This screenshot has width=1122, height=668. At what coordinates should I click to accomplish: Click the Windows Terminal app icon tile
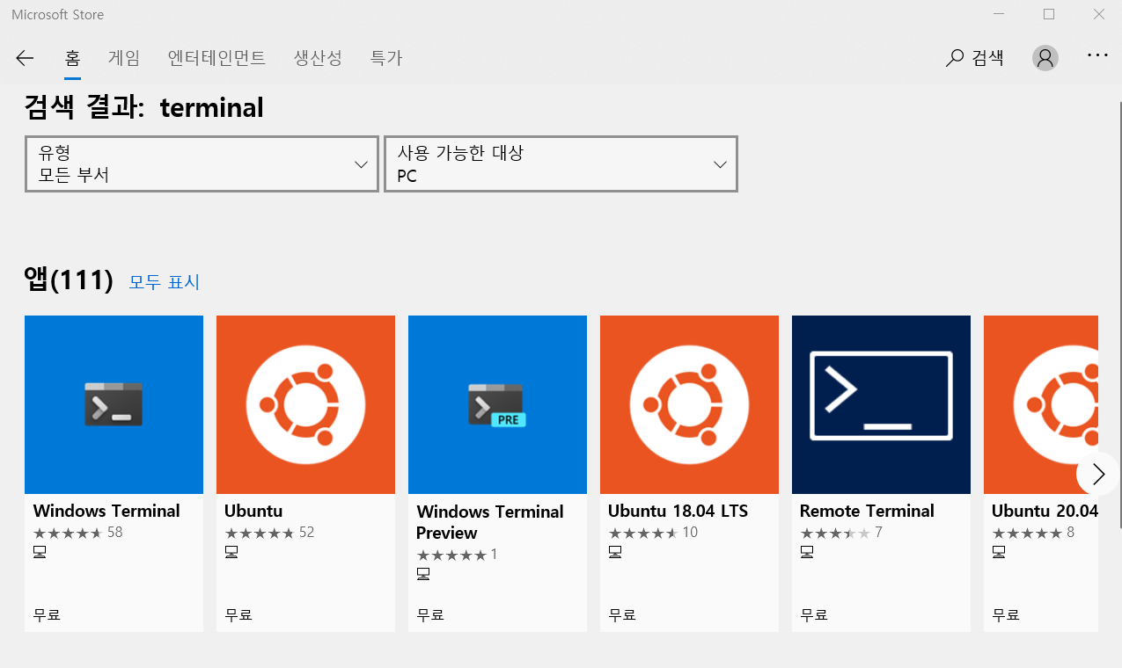click(x=114, y=404)
